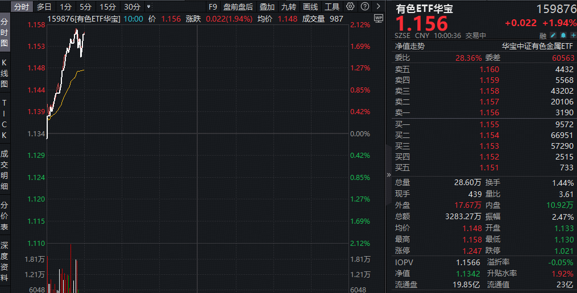This screenshot has width=577, height=293.
Task: Click the 融 margin trading marker
Action: 543,35
